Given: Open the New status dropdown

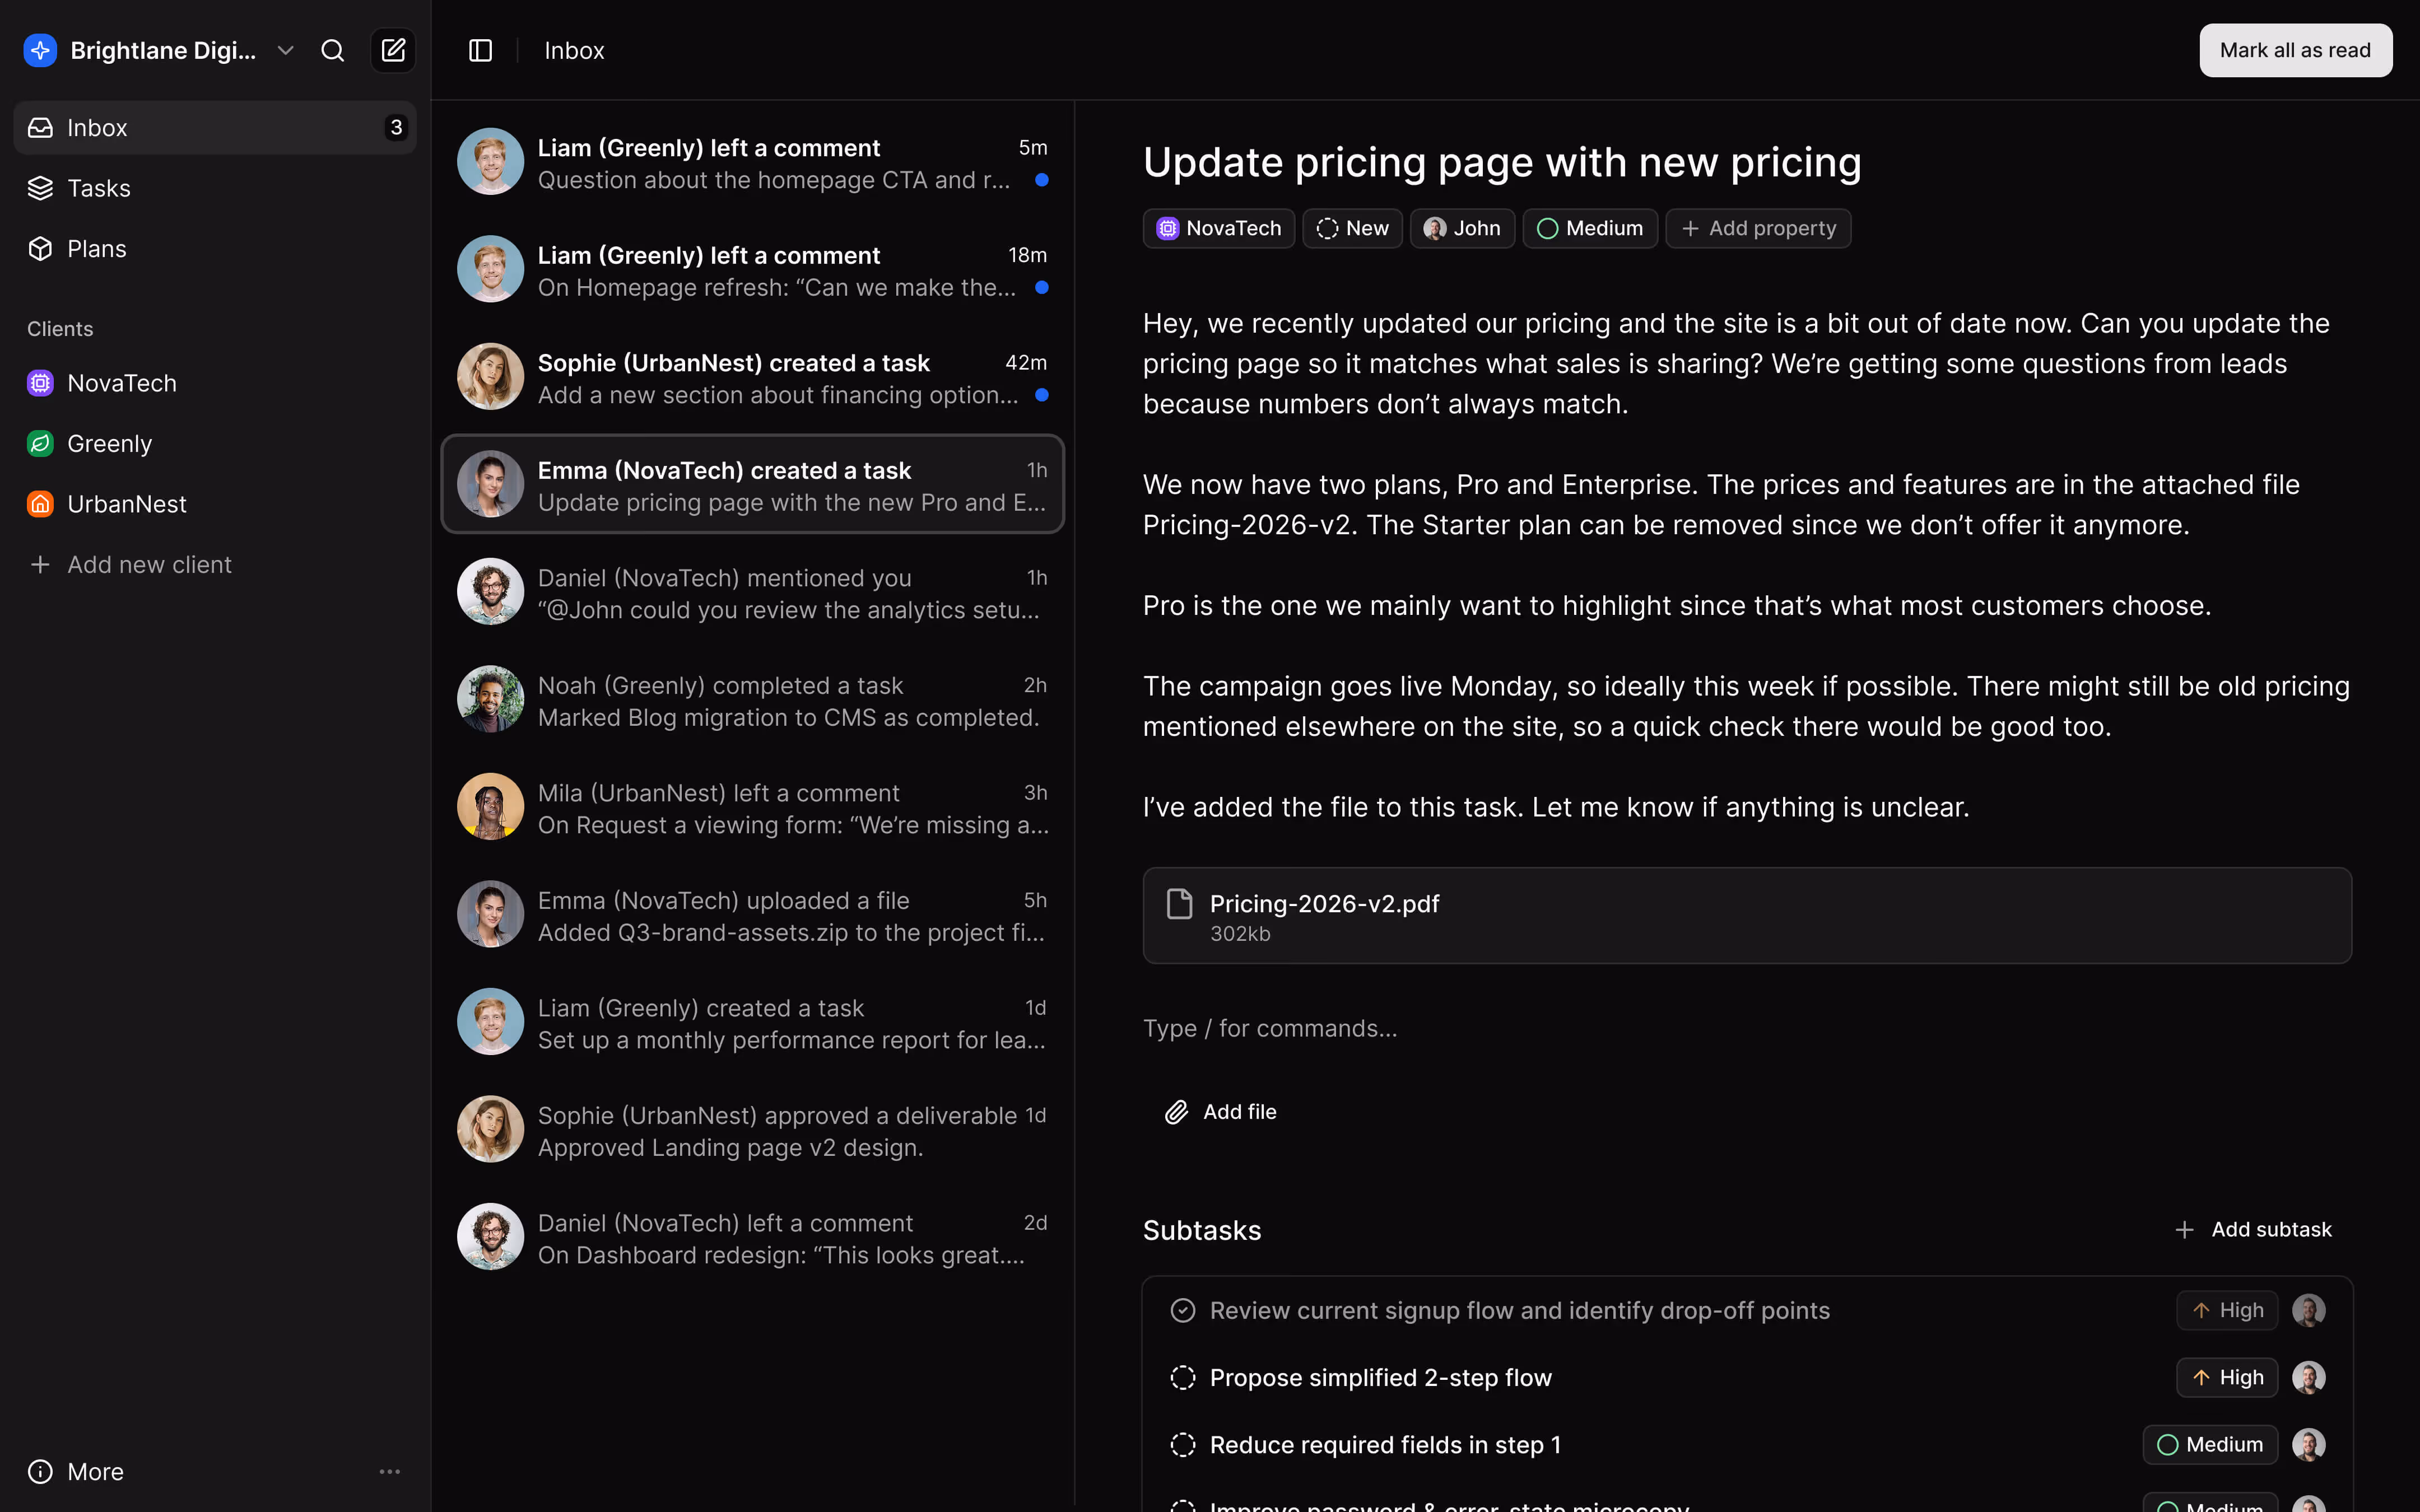Looking at the screenshot, I should point(1352,228).
